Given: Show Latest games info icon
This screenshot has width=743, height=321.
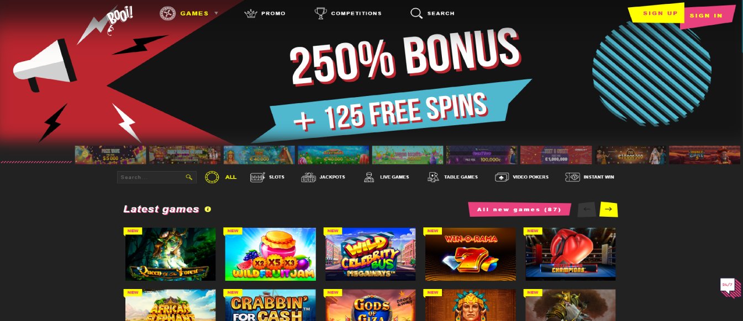Looking at the screenshot, I should click(208, 209).
